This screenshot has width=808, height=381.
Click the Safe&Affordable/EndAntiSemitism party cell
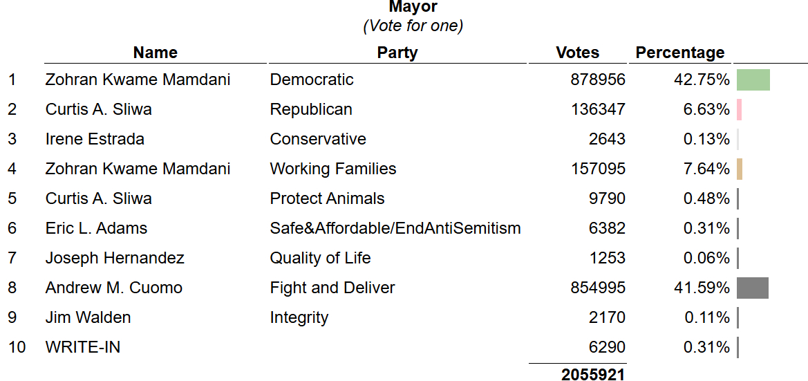click(395, 228)
